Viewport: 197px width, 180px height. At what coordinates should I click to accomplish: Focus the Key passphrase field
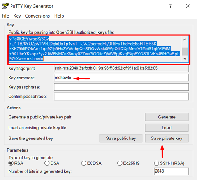pyautogui.click(x=121, y=87)
